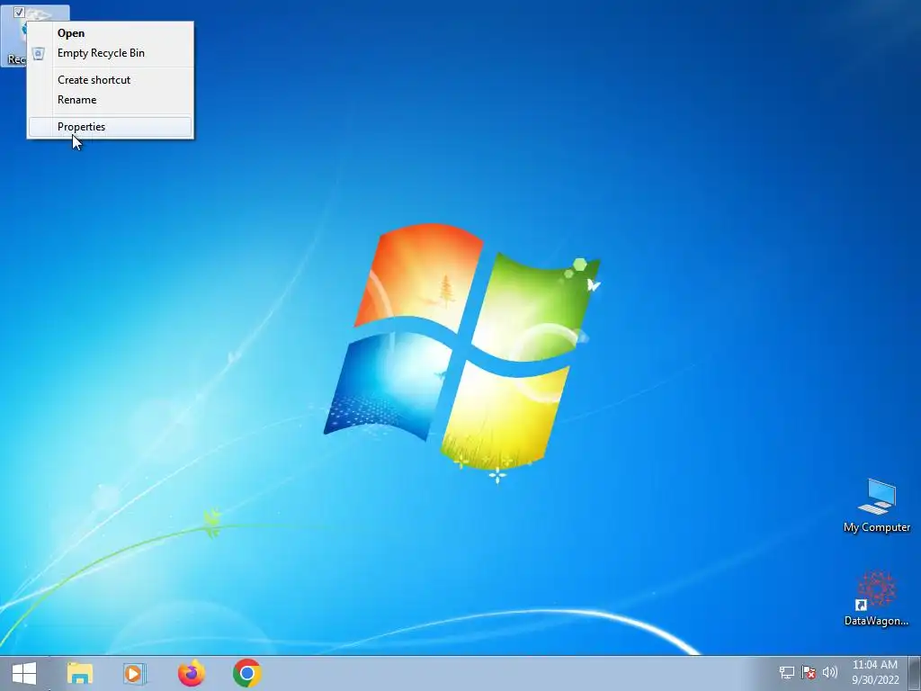Open the volume speaker tray icon
The height and width of the screenshot is (691, 921).
point(830,672)
